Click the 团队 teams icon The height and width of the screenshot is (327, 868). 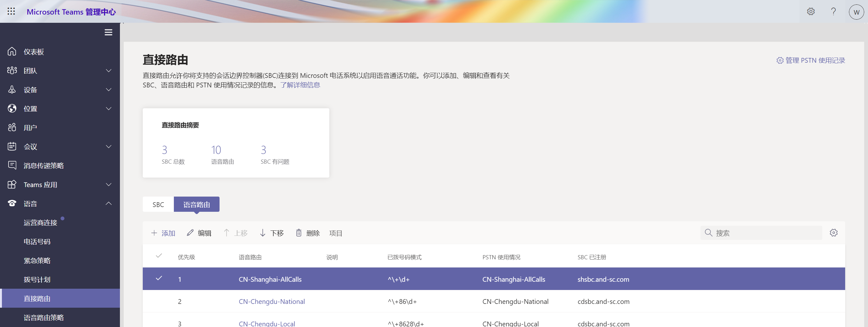[x=12, y=71]
